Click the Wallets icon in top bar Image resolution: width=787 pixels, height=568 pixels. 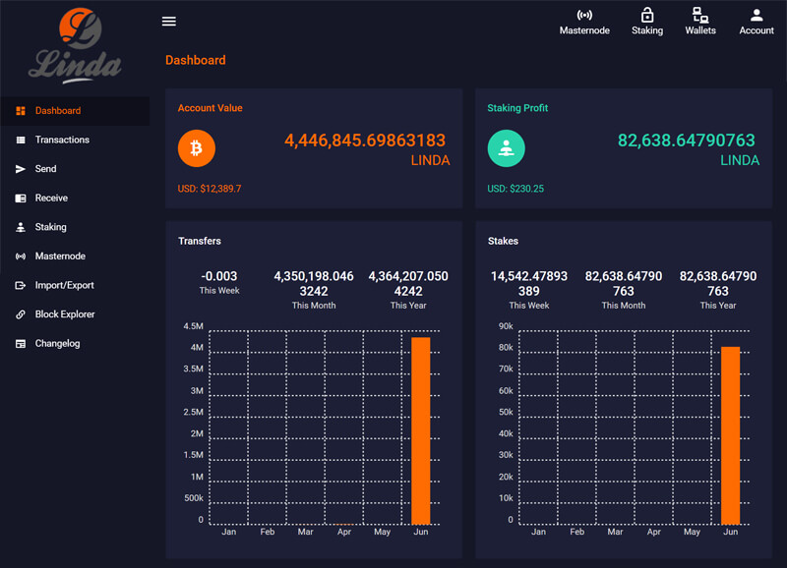click(x=699, y=16)
